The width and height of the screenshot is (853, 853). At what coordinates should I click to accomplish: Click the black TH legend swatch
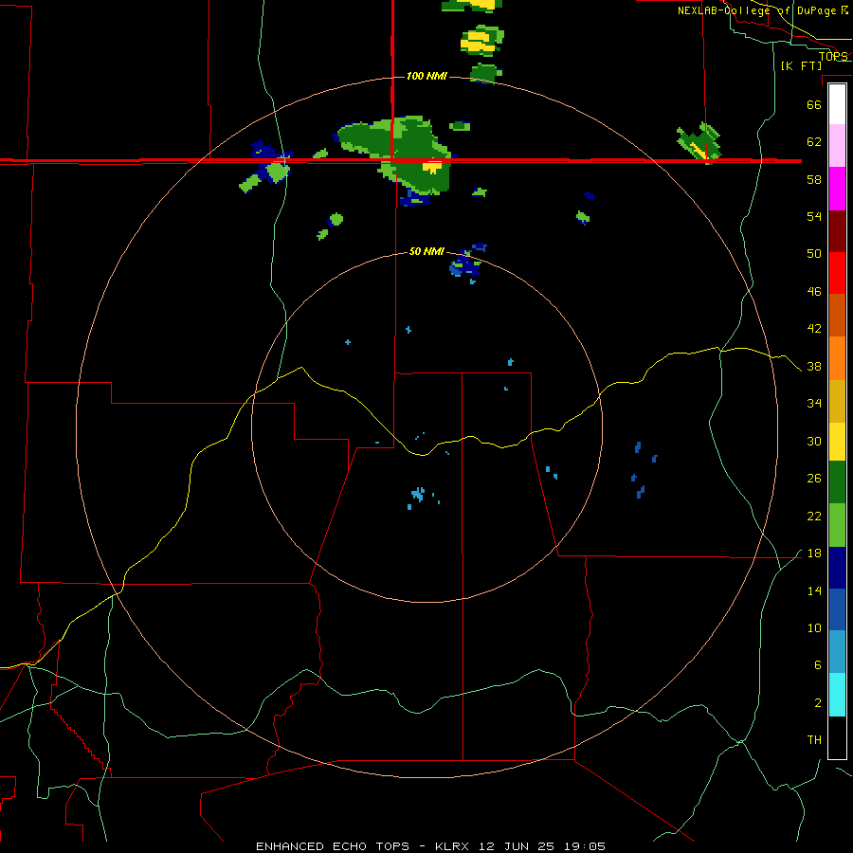[x=837, y=737]
